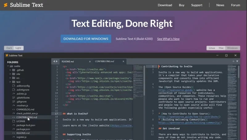Viewport: 247px width, 140px height.
Task: Click the Sublime Text window title icon
Action: [7, 55]
